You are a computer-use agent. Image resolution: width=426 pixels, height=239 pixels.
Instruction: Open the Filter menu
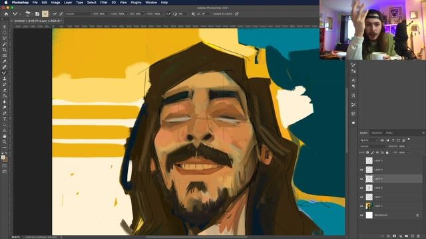click(104, 3)
